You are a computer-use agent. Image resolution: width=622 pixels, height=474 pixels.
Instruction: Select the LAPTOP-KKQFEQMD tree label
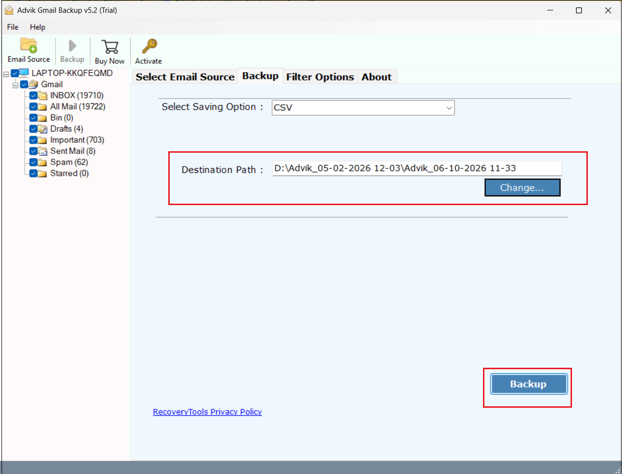point(72,73)
